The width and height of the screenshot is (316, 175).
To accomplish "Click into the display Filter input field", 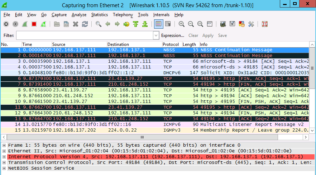I will pyautogui.click(x=85, y=36).
